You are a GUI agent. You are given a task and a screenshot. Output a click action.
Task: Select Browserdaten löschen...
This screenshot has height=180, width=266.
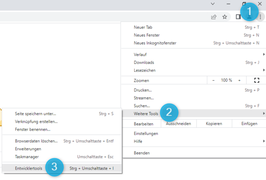point(62,141)
